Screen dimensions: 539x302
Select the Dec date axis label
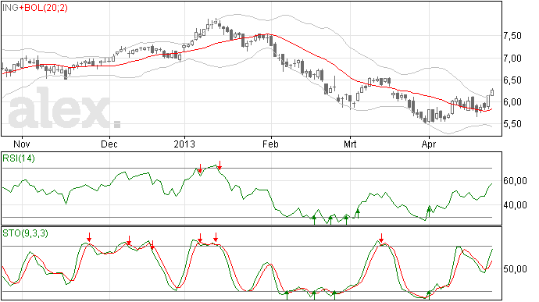pyautogui.click(x=109, y=144)
